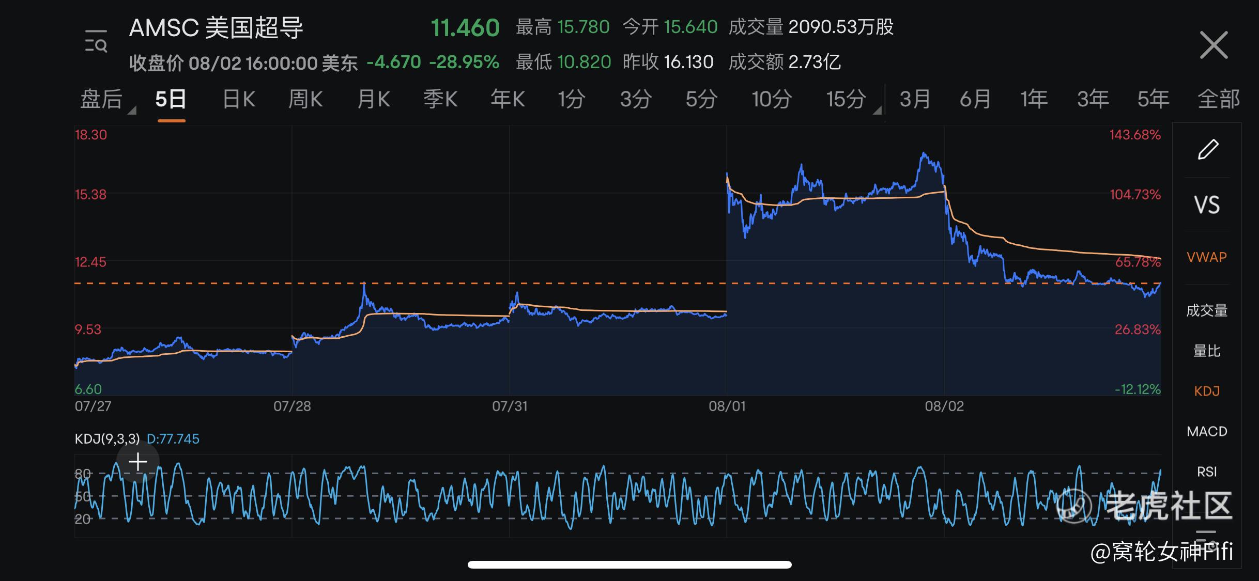Toggle the MACD indicator
The height and width of the screenshot is (581, 1259).
[1207, 431]
